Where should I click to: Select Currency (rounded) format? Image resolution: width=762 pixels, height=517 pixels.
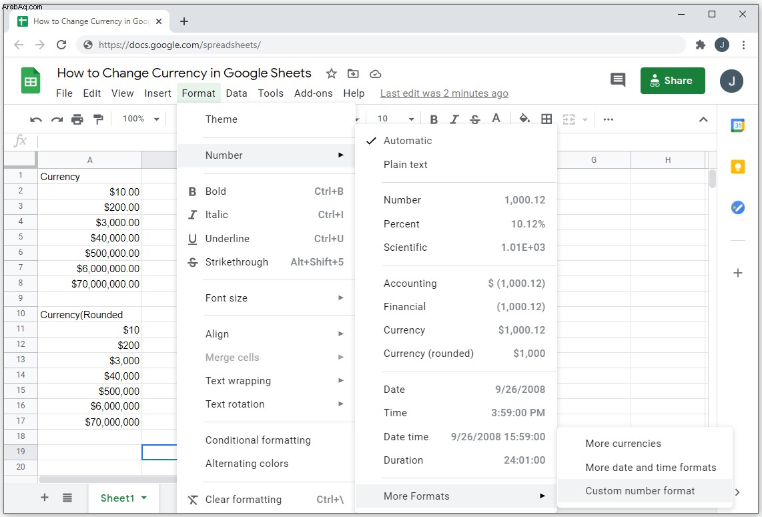pyautogui.click(x=456, y=354)
